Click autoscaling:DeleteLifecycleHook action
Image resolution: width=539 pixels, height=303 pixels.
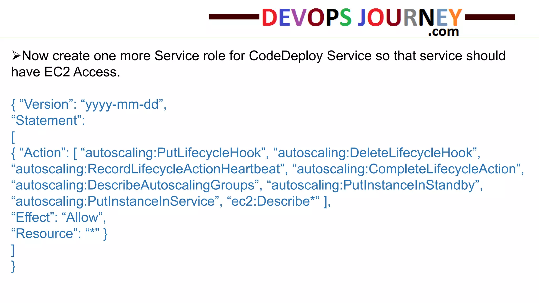[375, 153]
